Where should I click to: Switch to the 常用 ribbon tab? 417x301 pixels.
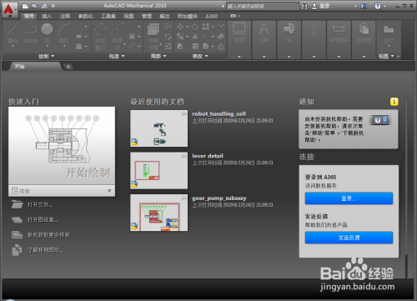[x=28, y=16]
